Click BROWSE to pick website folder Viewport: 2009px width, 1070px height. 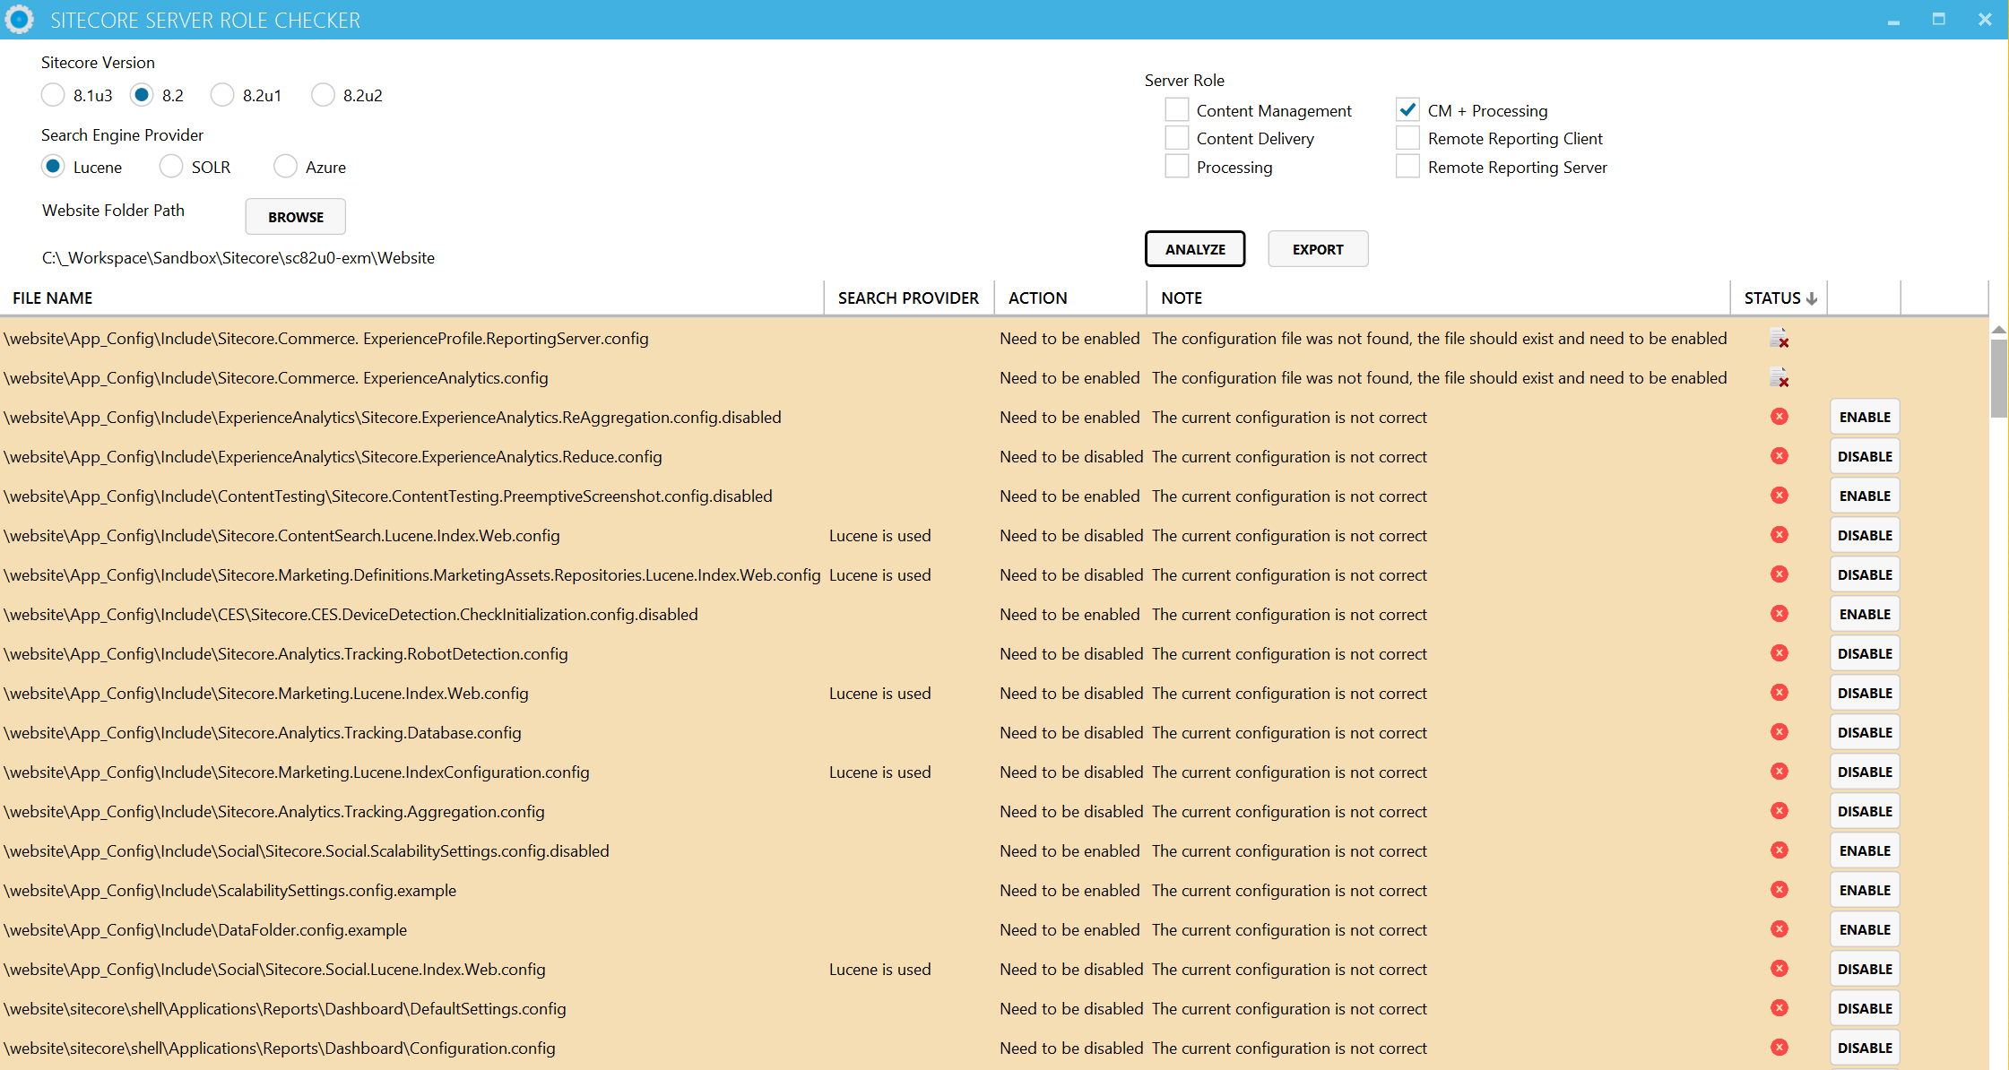tap(296, 217)
